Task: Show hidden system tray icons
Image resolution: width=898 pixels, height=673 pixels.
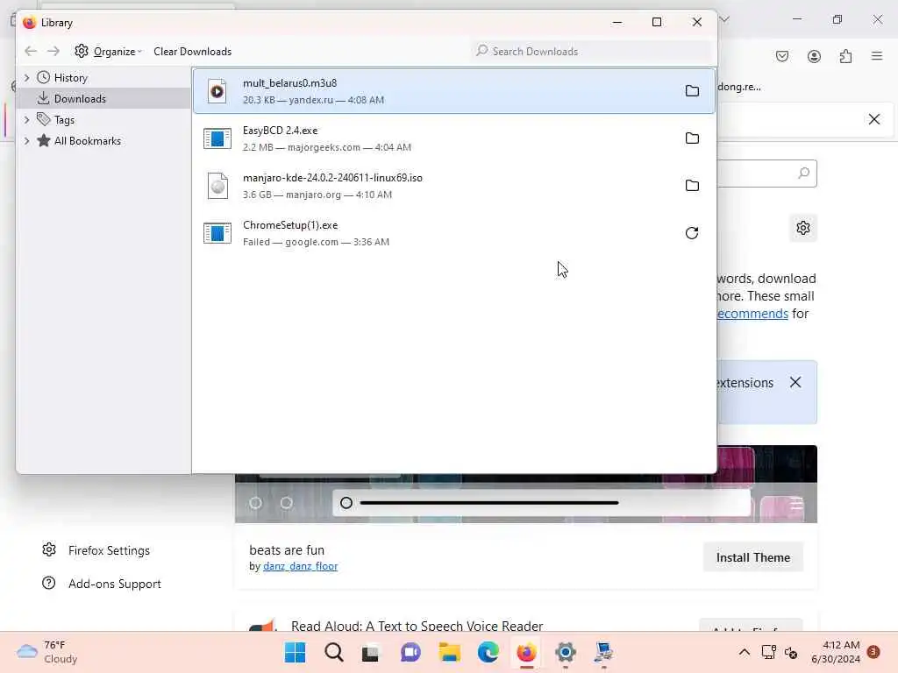Action: pos(744,652)
